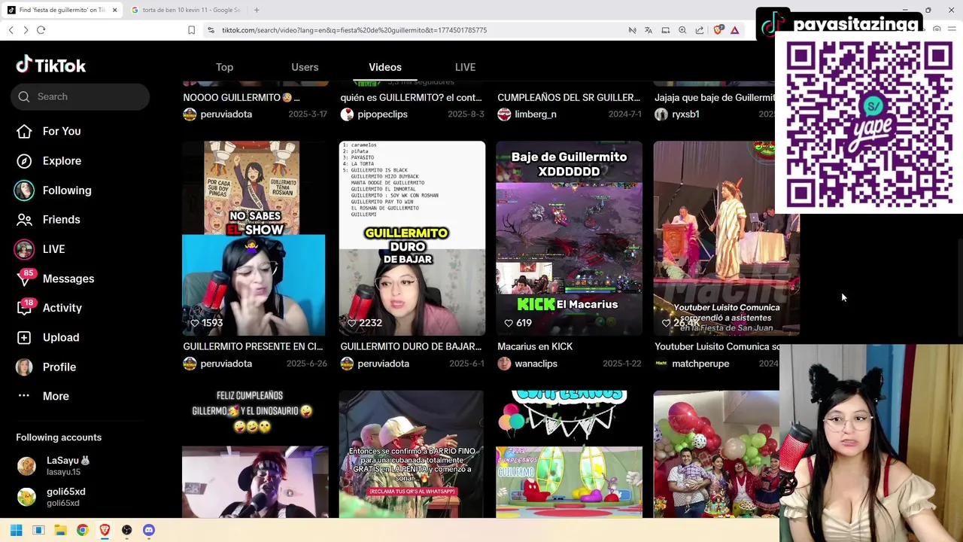Viewport: 963px width, 542px height.
Task: Open 'Feliz Cumpleaños Guillermo y el dinosaurio' thumbnail
Action: pos(255,454)
